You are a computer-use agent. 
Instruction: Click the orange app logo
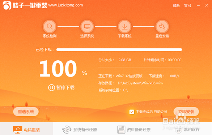(7, 5)
